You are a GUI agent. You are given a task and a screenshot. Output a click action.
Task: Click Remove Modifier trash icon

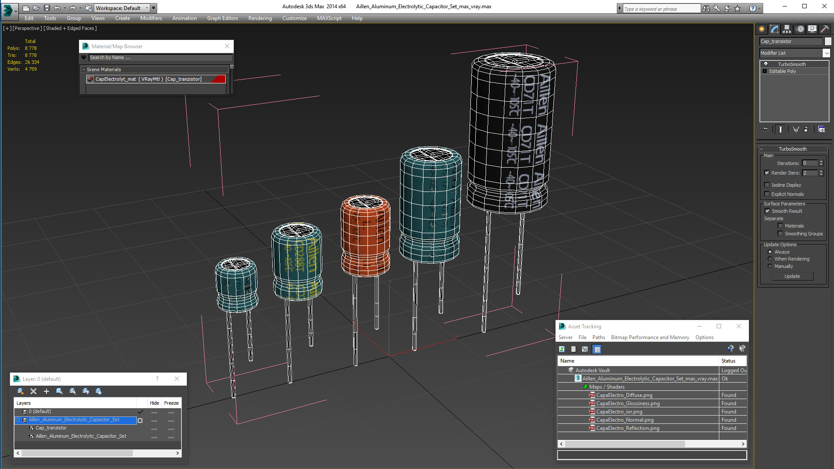(806, 129)
